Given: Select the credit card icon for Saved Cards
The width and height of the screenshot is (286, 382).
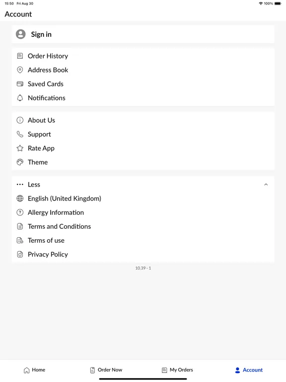Looking at the screenshot, I should pos(20,84).
